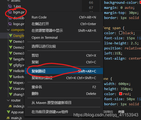
Task: Click the 'left:35%;' code line
Action: click(x=113, y=53)
